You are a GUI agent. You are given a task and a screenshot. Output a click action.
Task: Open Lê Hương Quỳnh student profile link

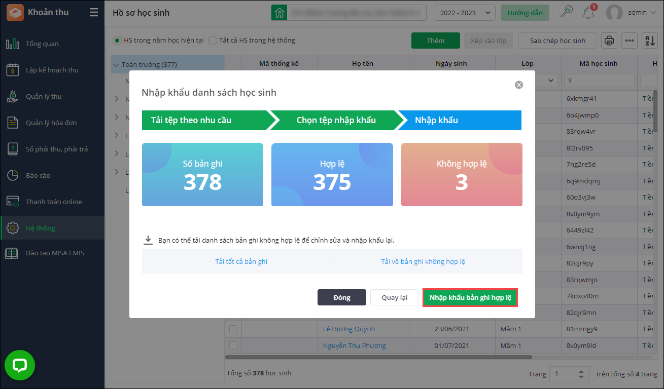point(349,329)
